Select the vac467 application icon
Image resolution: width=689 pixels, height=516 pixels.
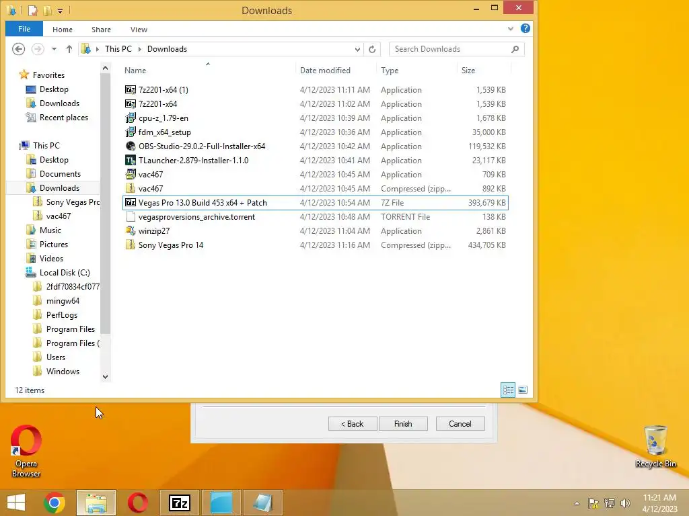[x=130, y=174]
